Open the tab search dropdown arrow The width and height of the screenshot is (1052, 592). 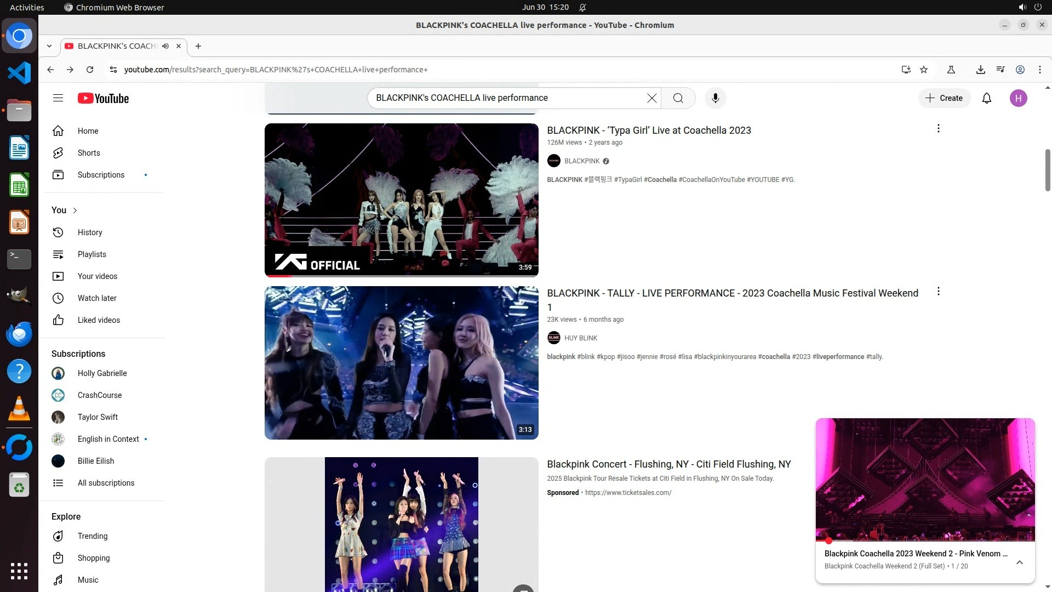[x=49, y=46]
